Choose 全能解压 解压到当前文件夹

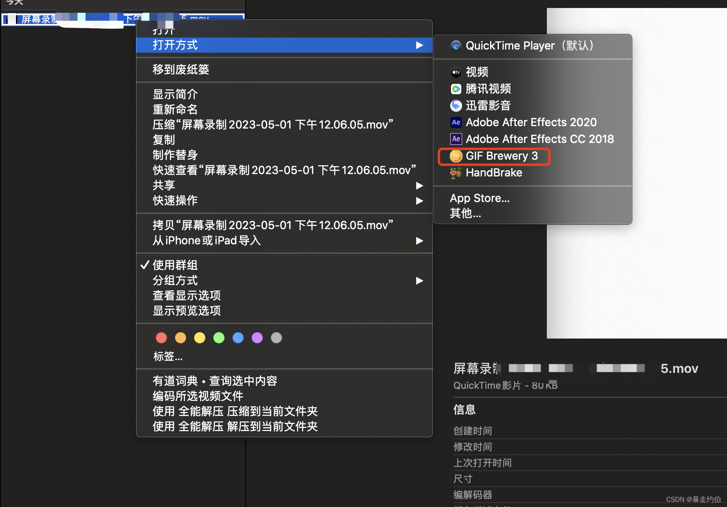[x=284, y=426]
